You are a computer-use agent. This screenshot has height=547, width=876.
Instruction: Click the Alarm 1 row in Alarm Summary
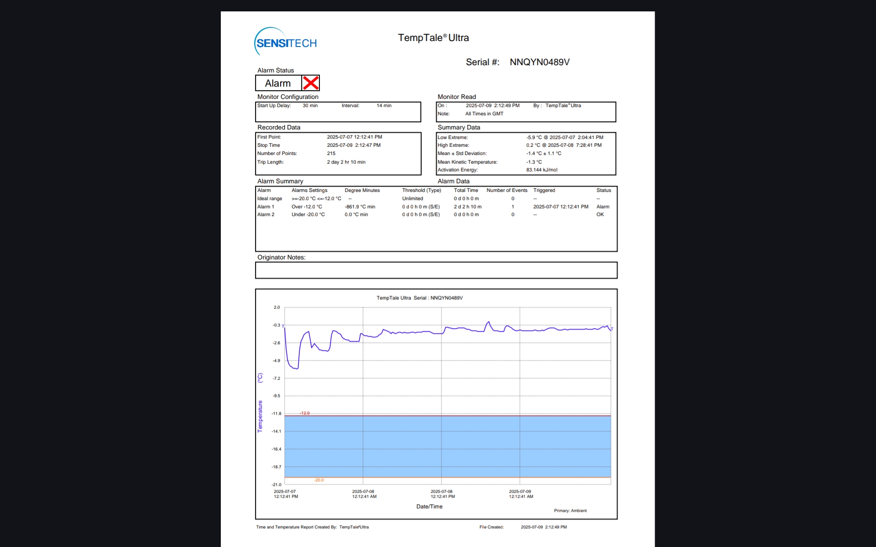click(x=266, y=206)
